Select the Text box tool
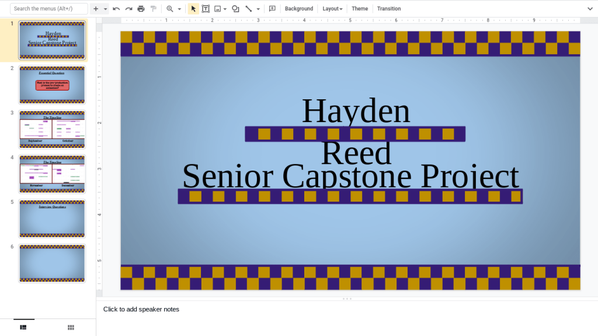Screen dimensions: 598x336 coord(206,9)
